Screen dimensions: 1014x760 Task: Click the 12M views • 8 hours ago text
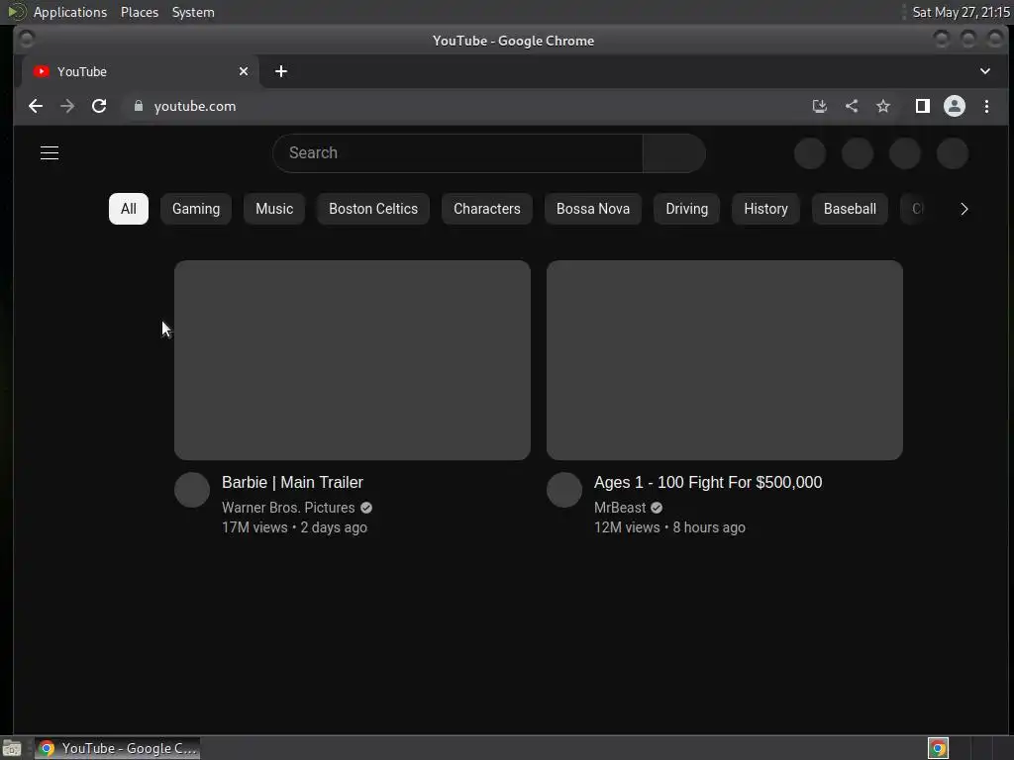[x=669, y=527]
